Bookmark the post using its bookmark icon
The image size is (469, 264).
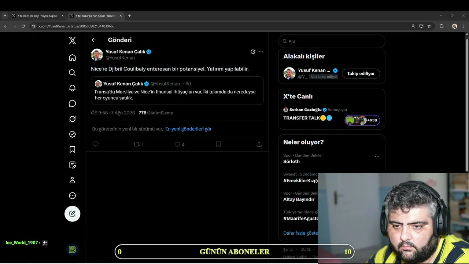click(x=218, y=144)
